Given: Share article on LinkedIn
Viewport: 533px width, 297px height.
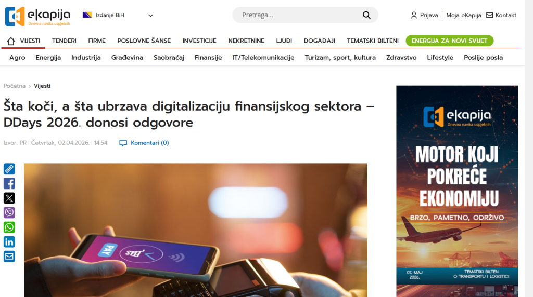Looking at the screenshot, I should pos(9,241).
